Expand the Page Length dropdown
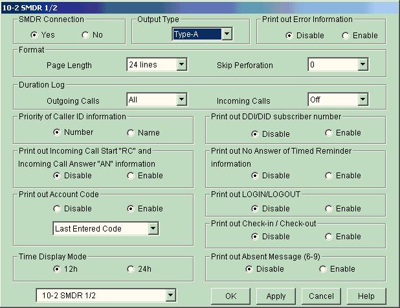 (x=181, y=65)
